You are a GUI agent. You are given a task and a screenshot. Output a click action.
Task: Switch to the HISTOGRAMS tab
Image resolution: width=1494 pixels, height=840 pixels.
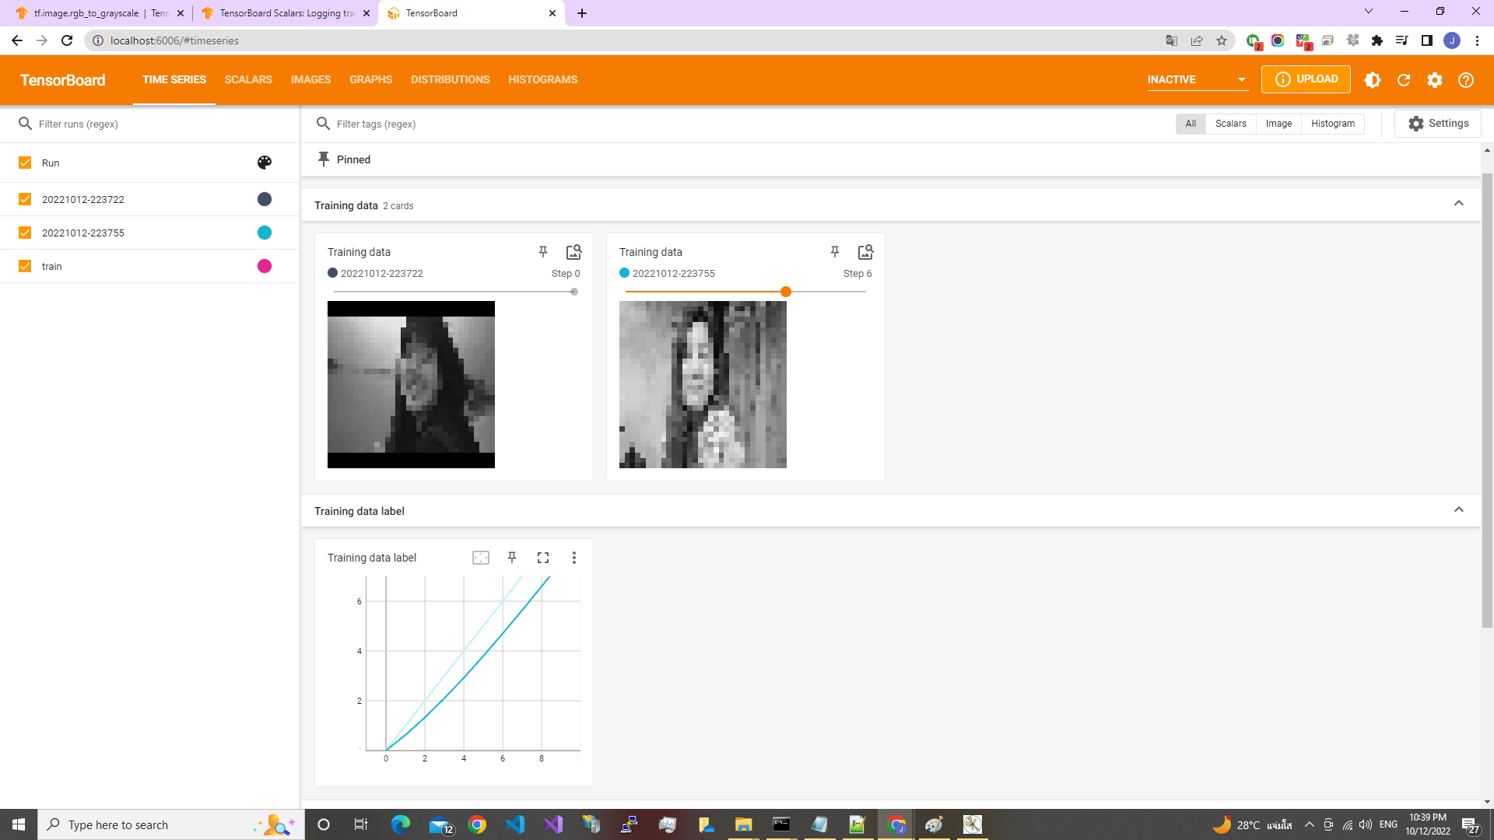pos(542,80)
